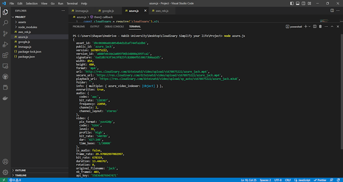Open the Terminal menu

(x=72, y=3)
